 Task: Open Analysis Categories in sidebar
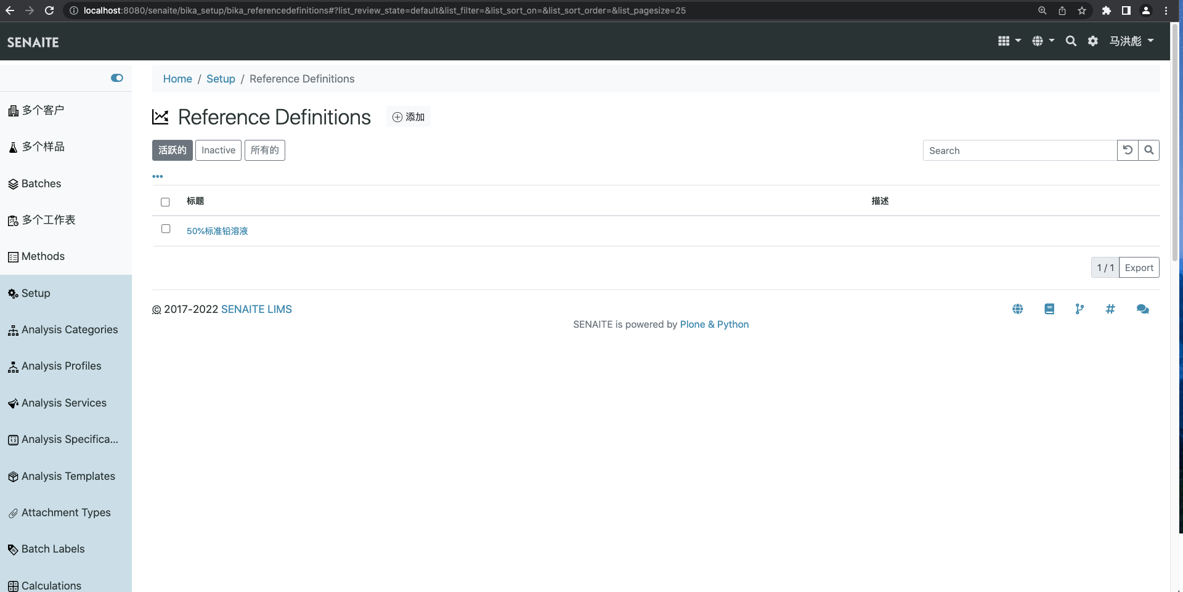coord(63,330)
